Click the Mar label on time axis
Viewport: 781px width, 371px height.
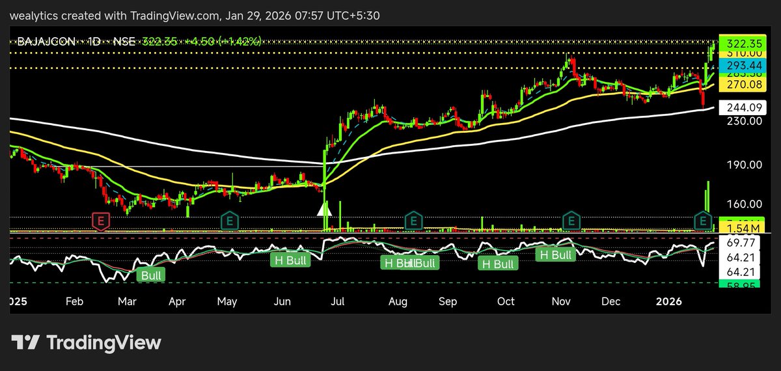point(127,301)
